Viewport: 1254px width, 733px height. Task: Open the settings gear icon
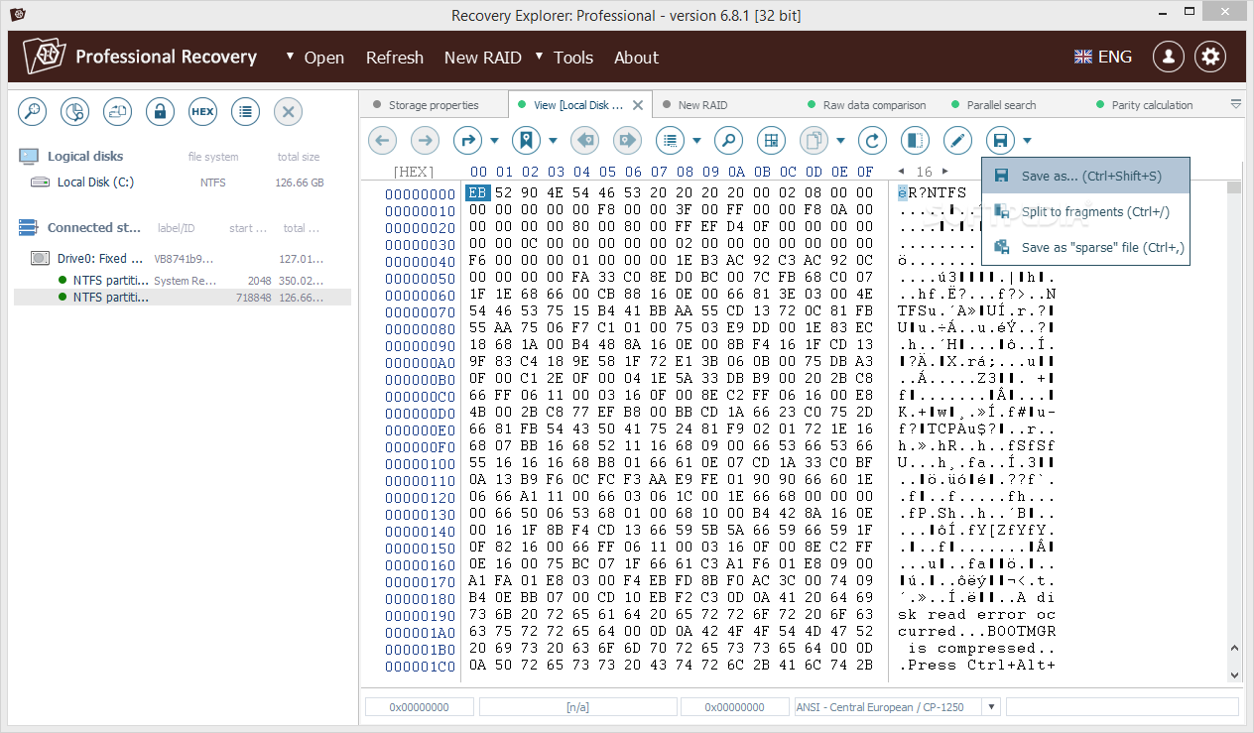(1210, 57)
